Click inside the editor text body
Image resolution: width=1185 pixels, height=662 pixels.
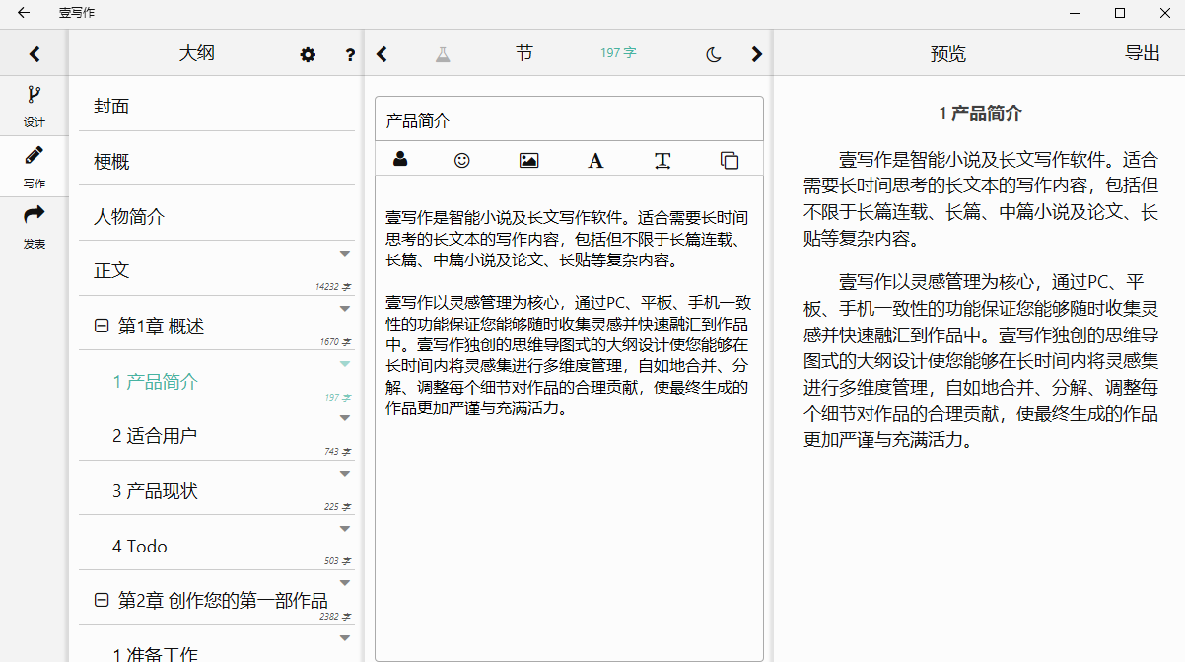click(x=569, y=418)
